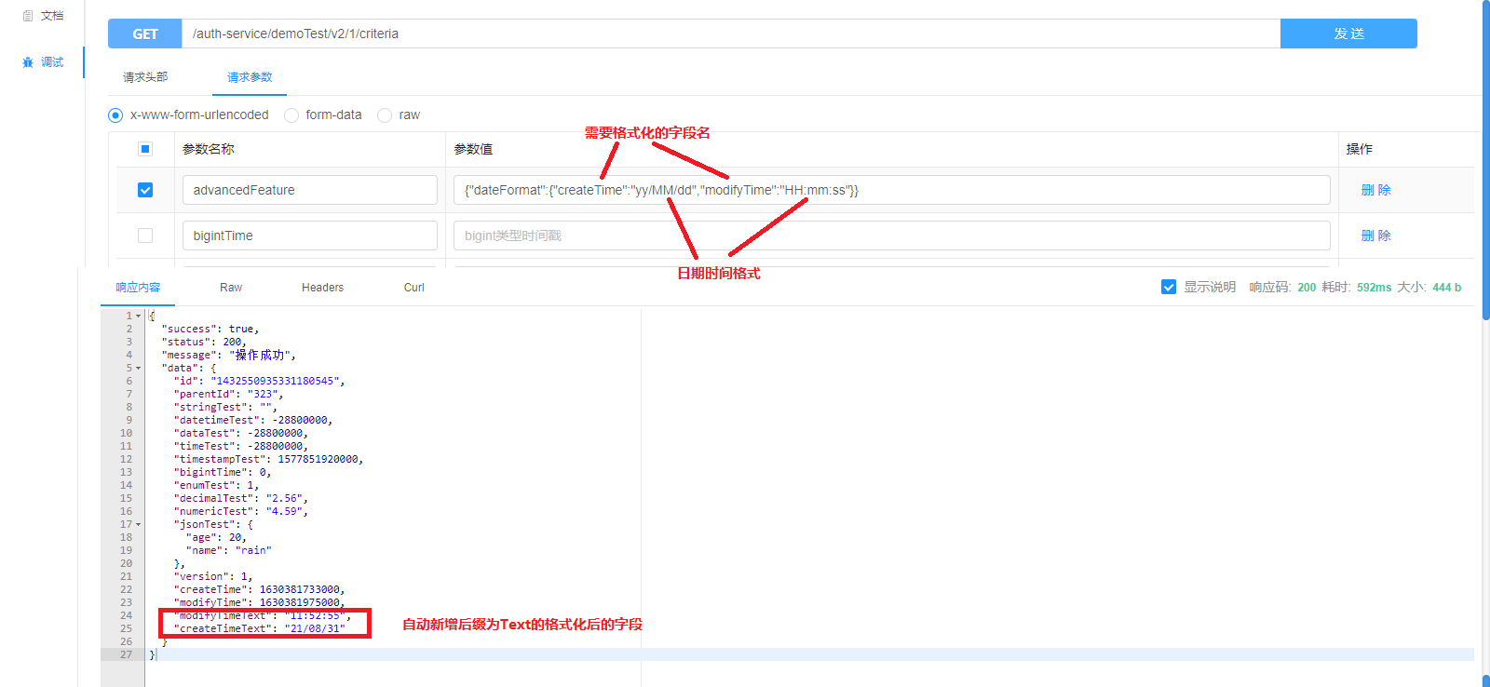Select the x-www-form-urlencoded radio option

[x=115, y=115]
